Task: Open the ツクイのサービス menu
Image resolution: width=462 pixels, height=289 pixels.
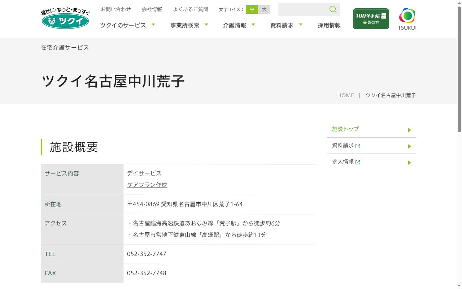Action: click(123, 25)
